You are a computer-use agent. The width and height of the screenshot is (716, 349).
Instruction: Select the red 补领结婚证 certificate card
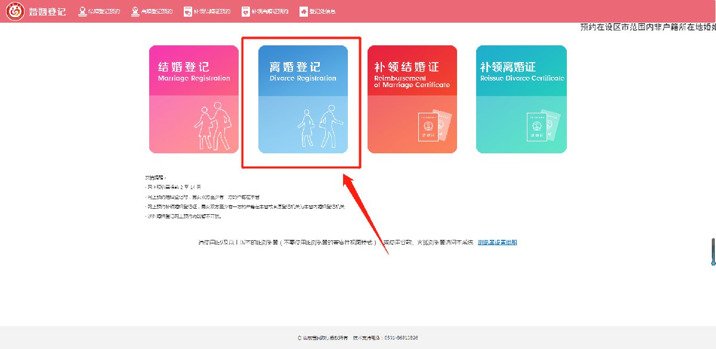412,100
